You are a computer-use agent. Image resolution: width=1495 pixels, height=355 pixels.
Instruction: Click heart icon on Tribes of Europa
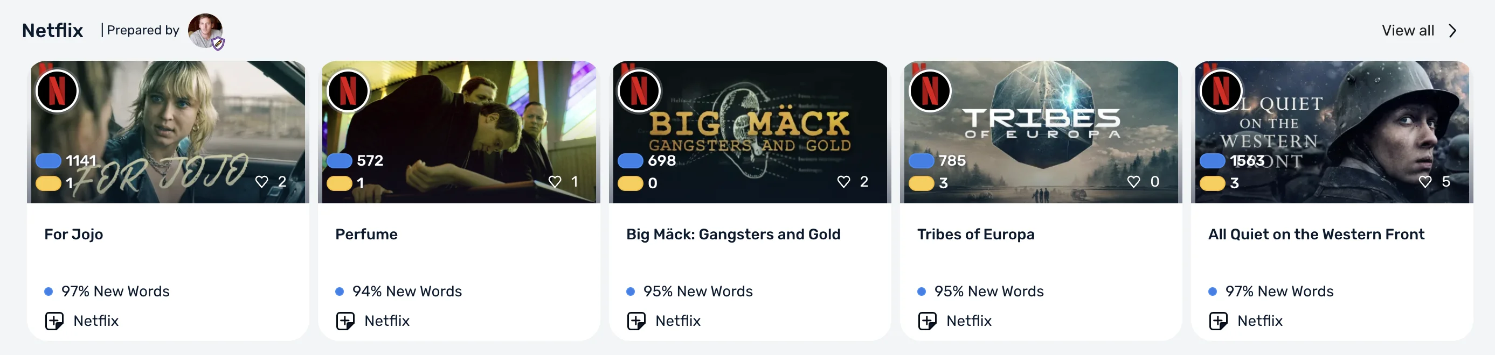(x=1133, y=182)
